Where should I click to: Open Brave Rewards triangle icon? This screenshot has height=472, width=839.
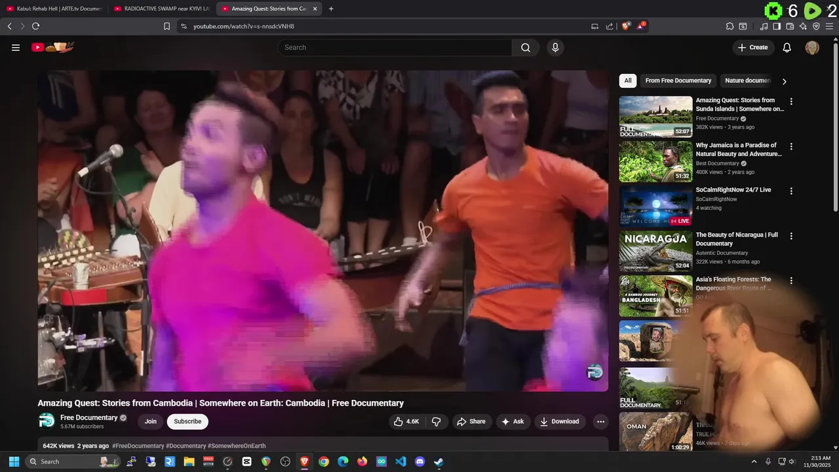(x=641, y=26)
